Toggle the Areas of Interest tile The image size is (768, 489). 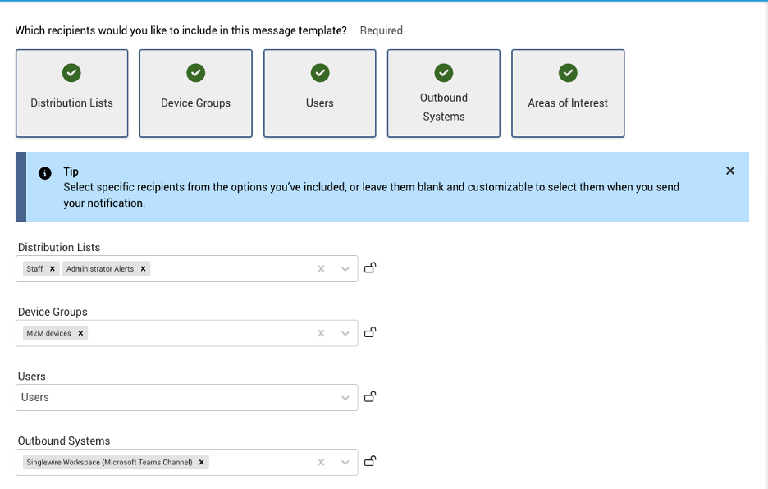[568, 93]
